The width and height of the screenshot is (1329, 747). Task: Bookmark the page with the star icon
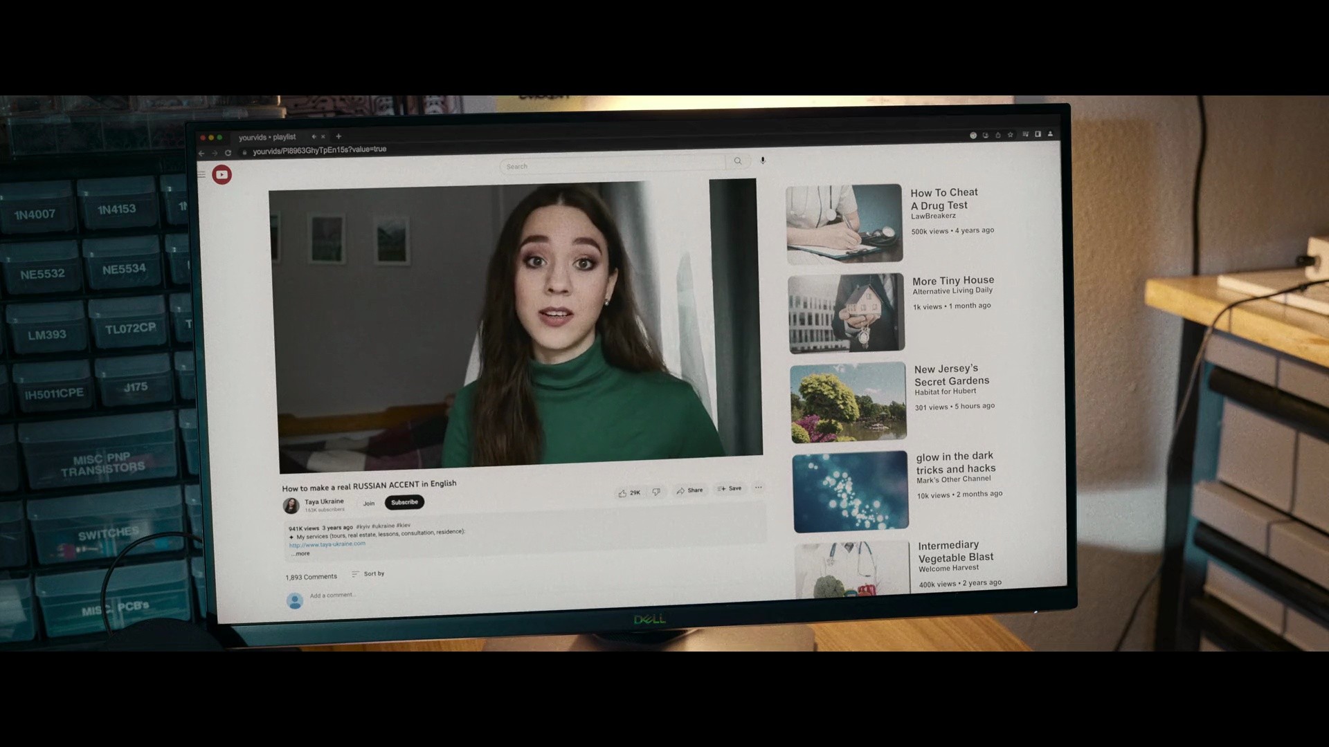click(1011, 135)
